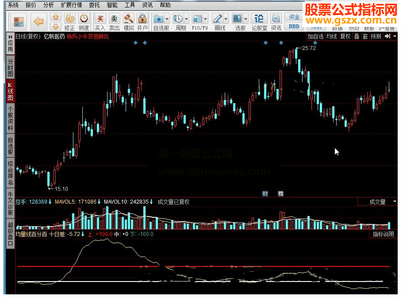Select the 画线 drawing pencil tool

coord(218,19)
